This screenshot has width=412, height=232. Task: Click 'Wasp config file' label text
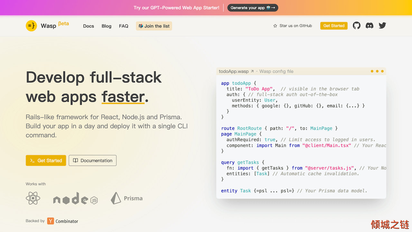click(x=276, y=72)
